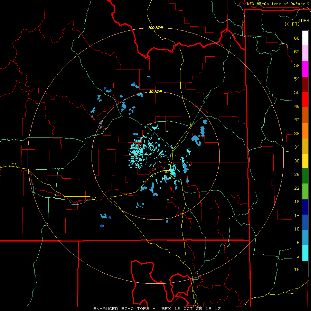Click the gold legend swatch
Viewport: 311px width, 311px height.
pos(305,146)
